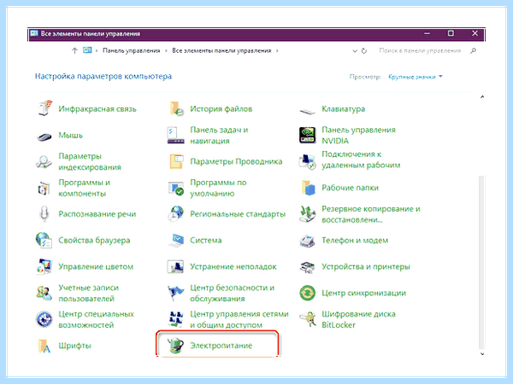Image resolution: width=513 pixels, height=384 pixels.
Task: Open Телефон и модем link
Action: tap(355, 241)
